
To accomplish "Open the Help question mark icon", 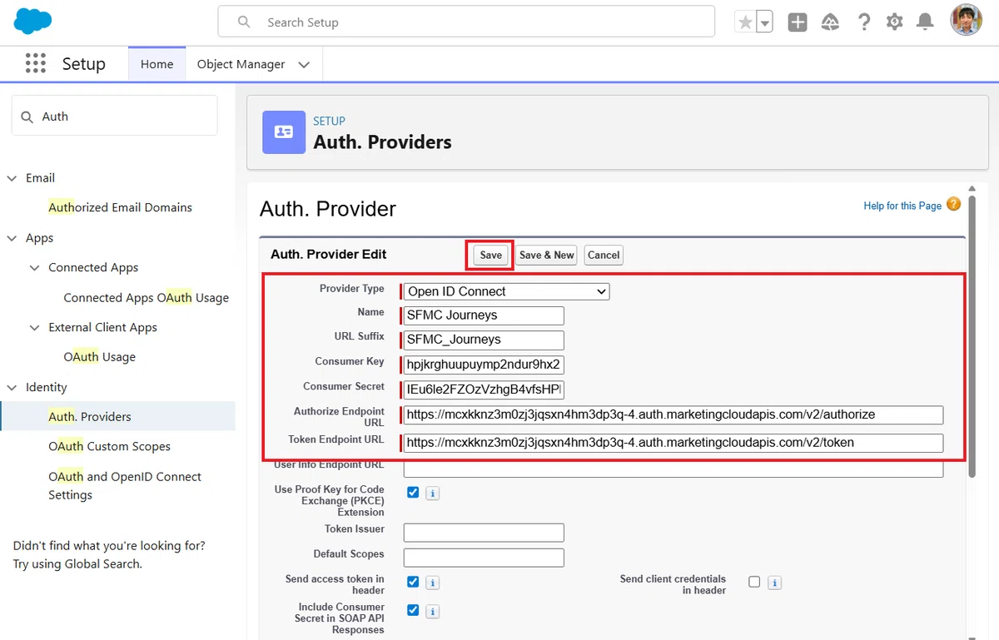I will coord(864,22).
